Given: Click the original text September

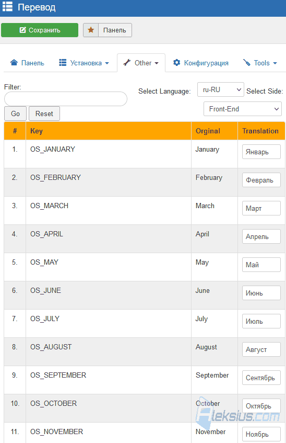Looking at the screenshot, I should 212,375.
